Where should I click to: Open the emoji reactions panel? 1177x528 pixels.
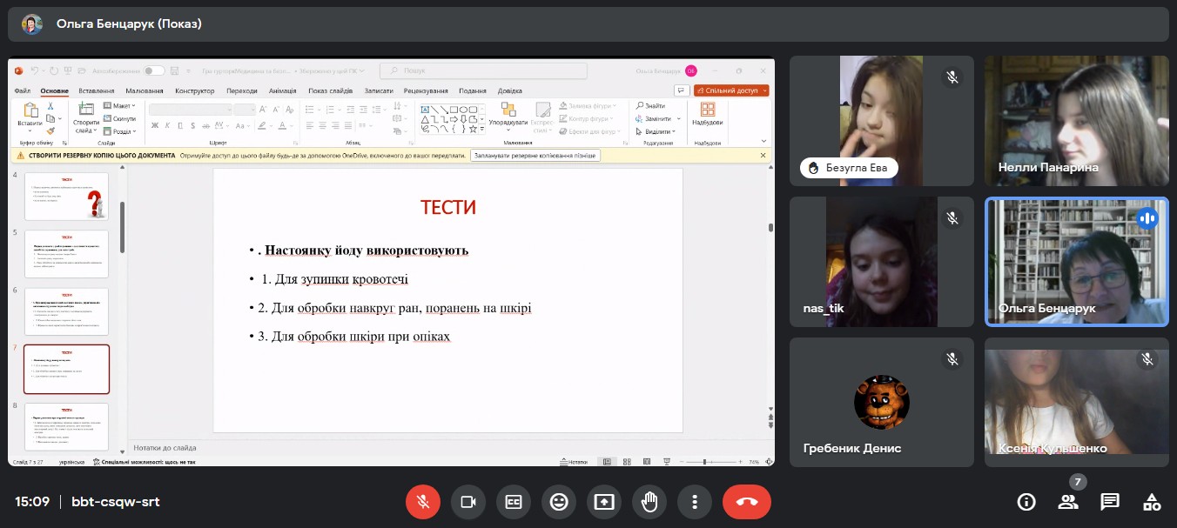[559, 502]
